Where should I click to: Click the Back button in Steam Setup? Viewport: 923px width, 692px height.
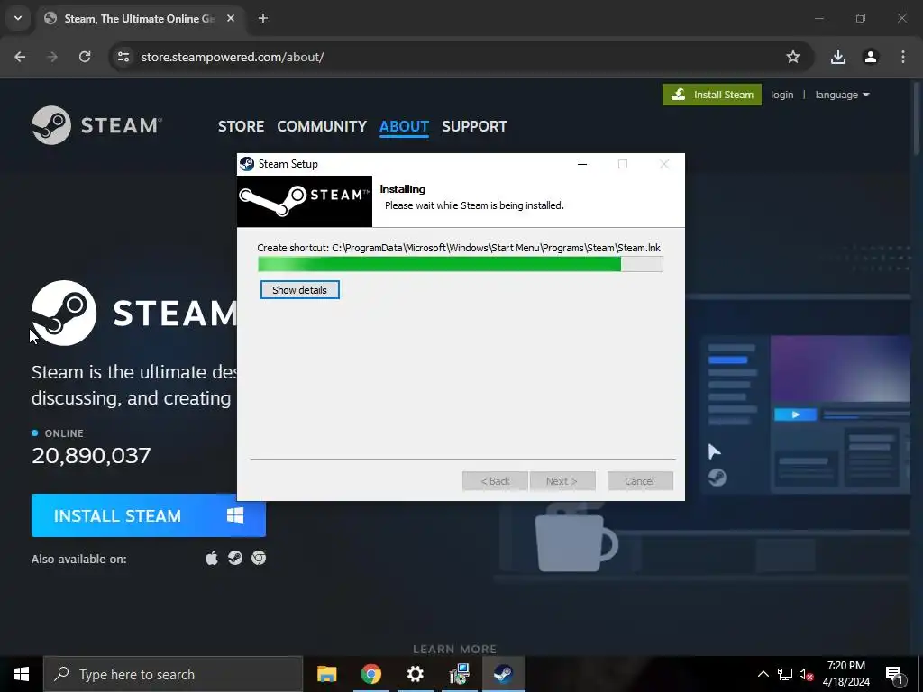495,481
